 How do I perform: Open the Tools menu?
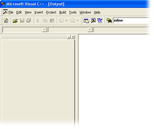(x=73, y=12)
